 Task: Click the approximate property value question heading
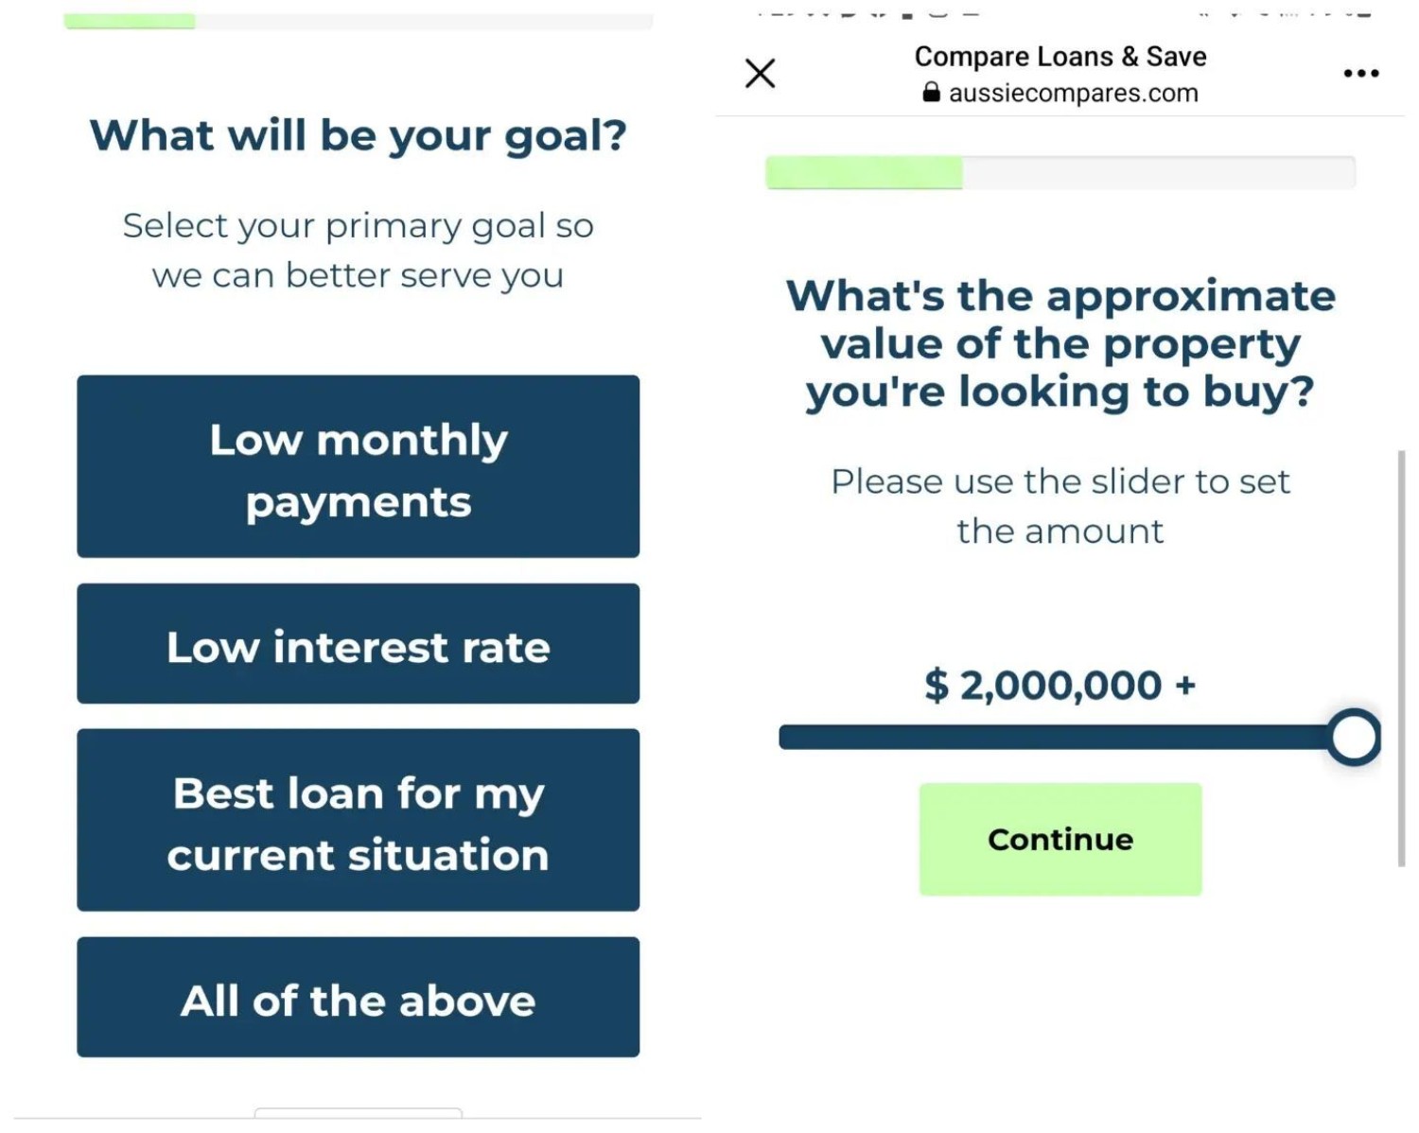tap(1060, 343)
